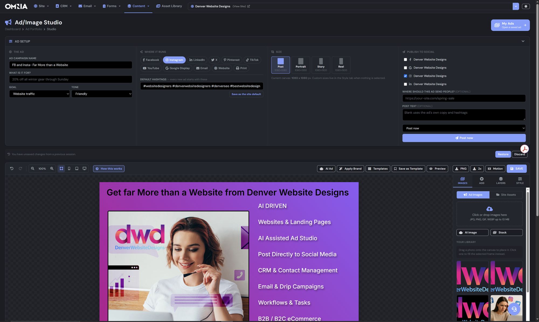Viewport: 539px width, 322px height.
Task: Open the Add tab
Action: 482,181
